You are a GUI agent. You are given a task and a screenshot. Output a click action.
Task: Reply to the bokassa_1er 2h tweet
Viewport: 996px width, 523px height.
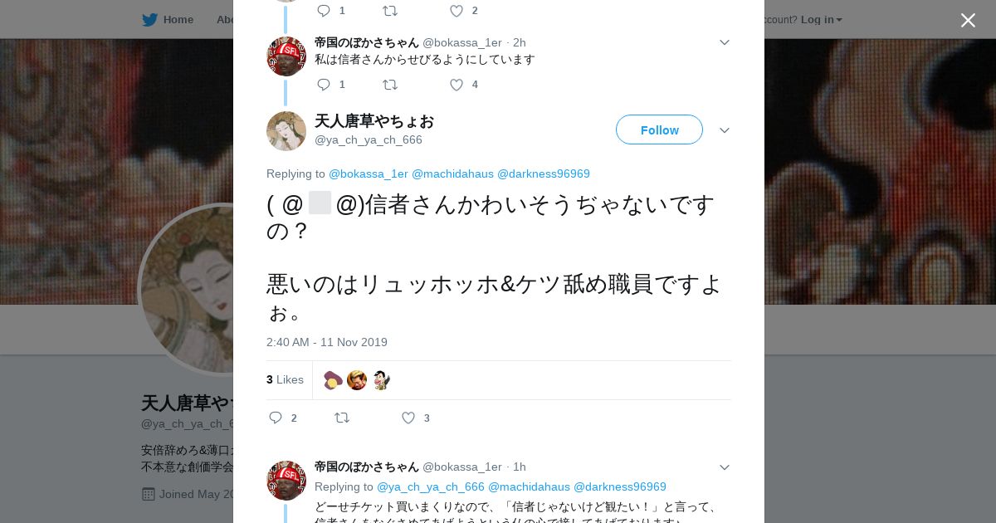coord(324,85)
